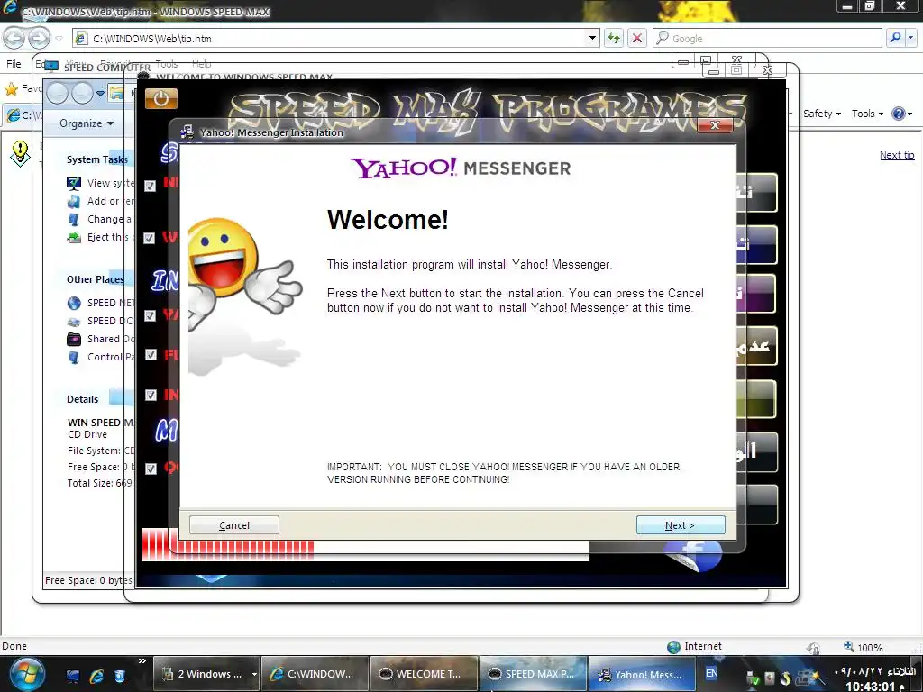
Task: Click the Eject this disk green arrow icon
Action: [74, 237]
